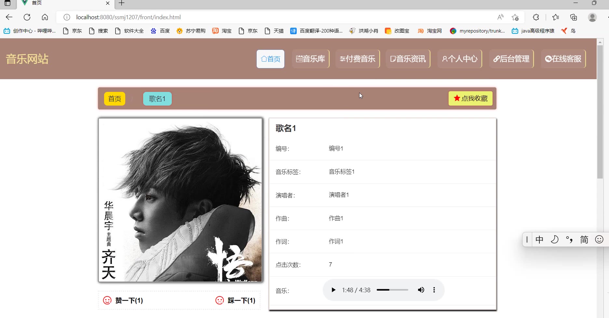
Task: Open 后台管理 navigation menu item
Action: tap(511, 59)
